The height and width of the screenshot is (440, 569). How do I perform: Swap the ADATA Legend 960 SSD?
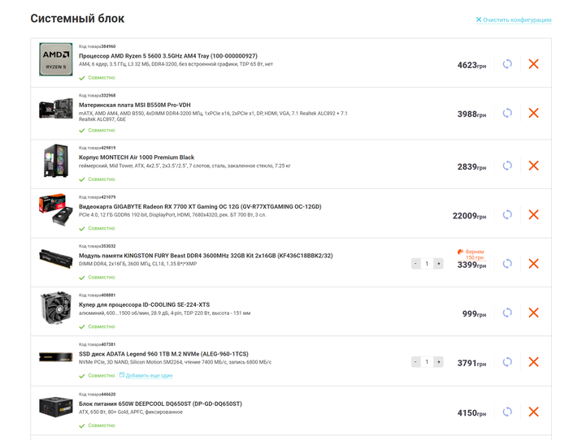pos(507,362)
